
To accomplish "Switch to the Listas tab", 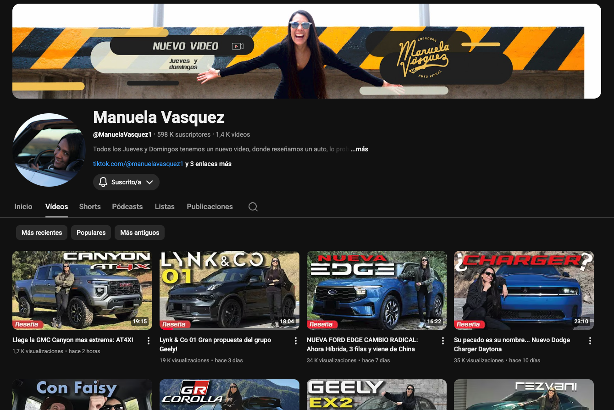I will point(165,207).
